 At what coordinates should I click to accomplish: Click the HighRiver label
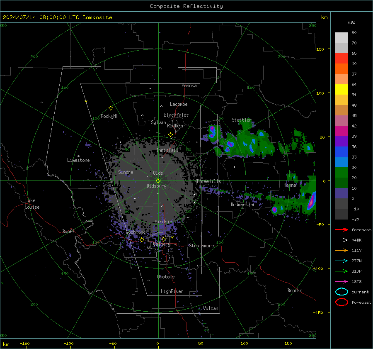click(x=172, y=291)
